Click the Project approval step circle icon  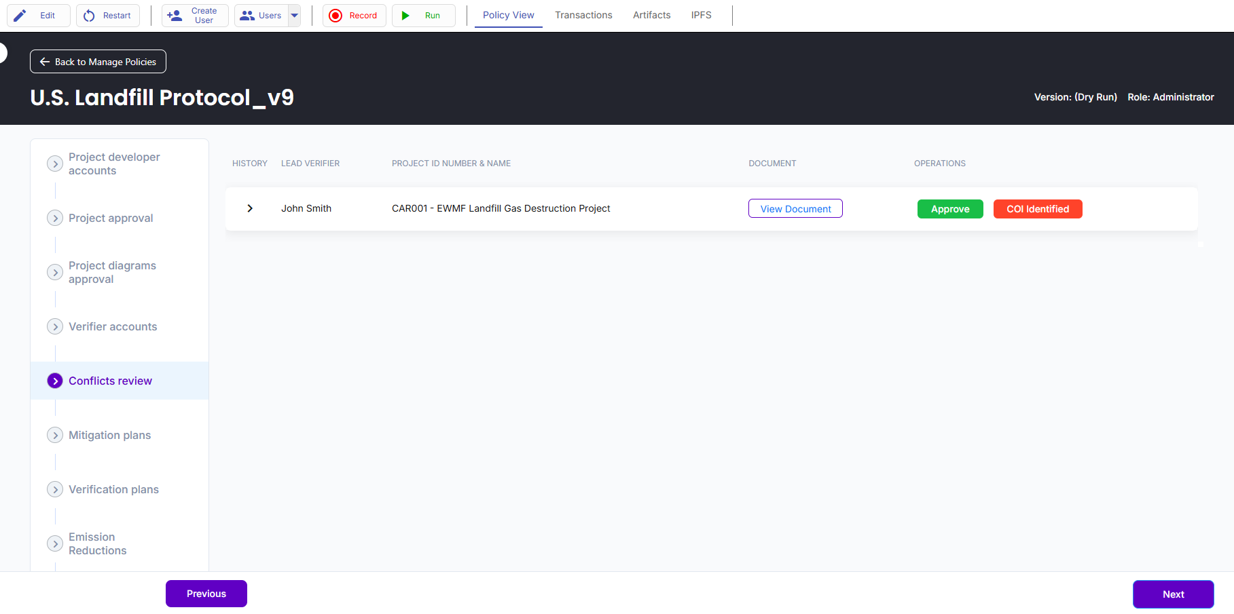tap(55, 218)
